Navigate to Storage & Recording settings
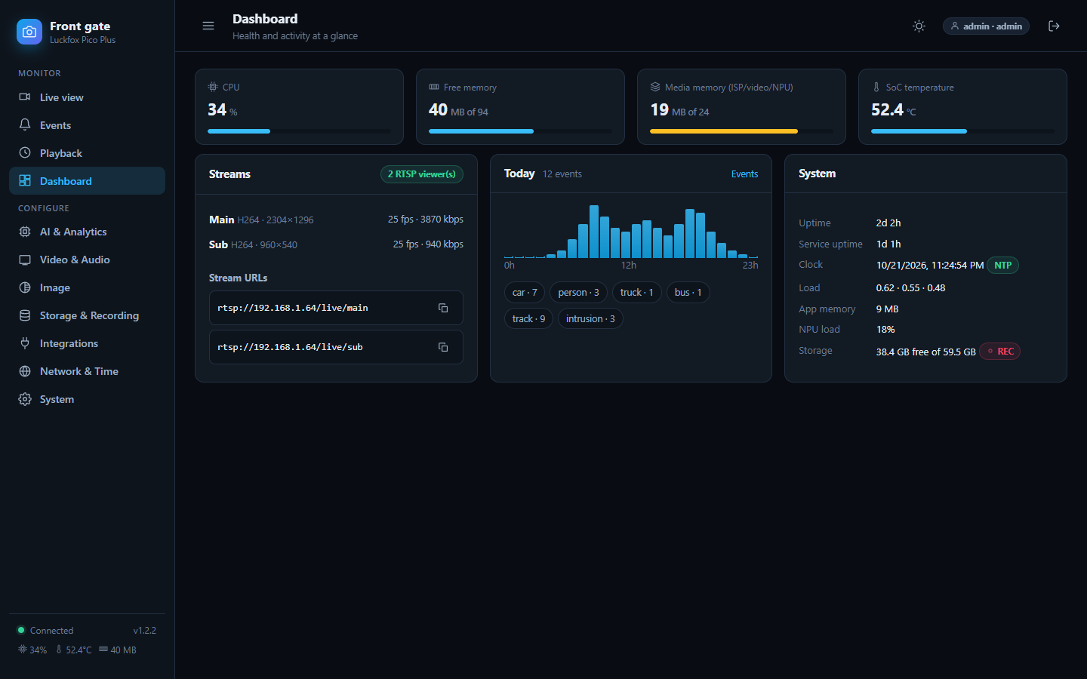The height and width of the screenshot is (679, 1087). pyautogui.click(x=87, y=315)
